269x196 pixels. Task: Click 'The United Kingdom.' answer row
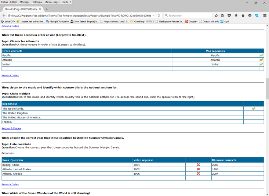[133, 113]
